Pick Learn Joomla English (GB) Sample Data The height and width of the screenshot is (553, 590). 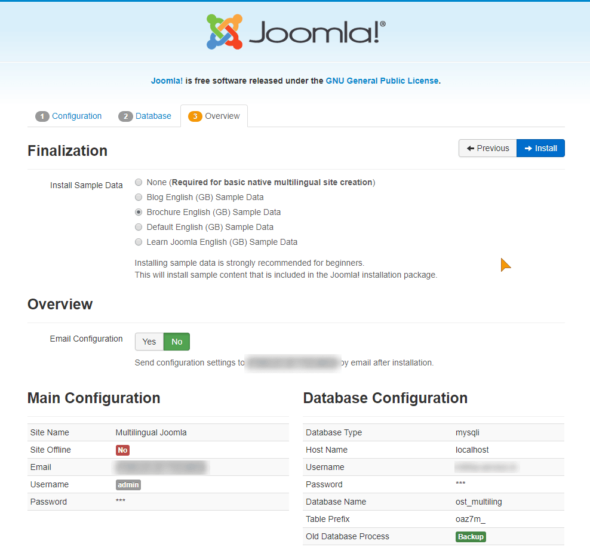pyautogui.click(x=139, y=242)
